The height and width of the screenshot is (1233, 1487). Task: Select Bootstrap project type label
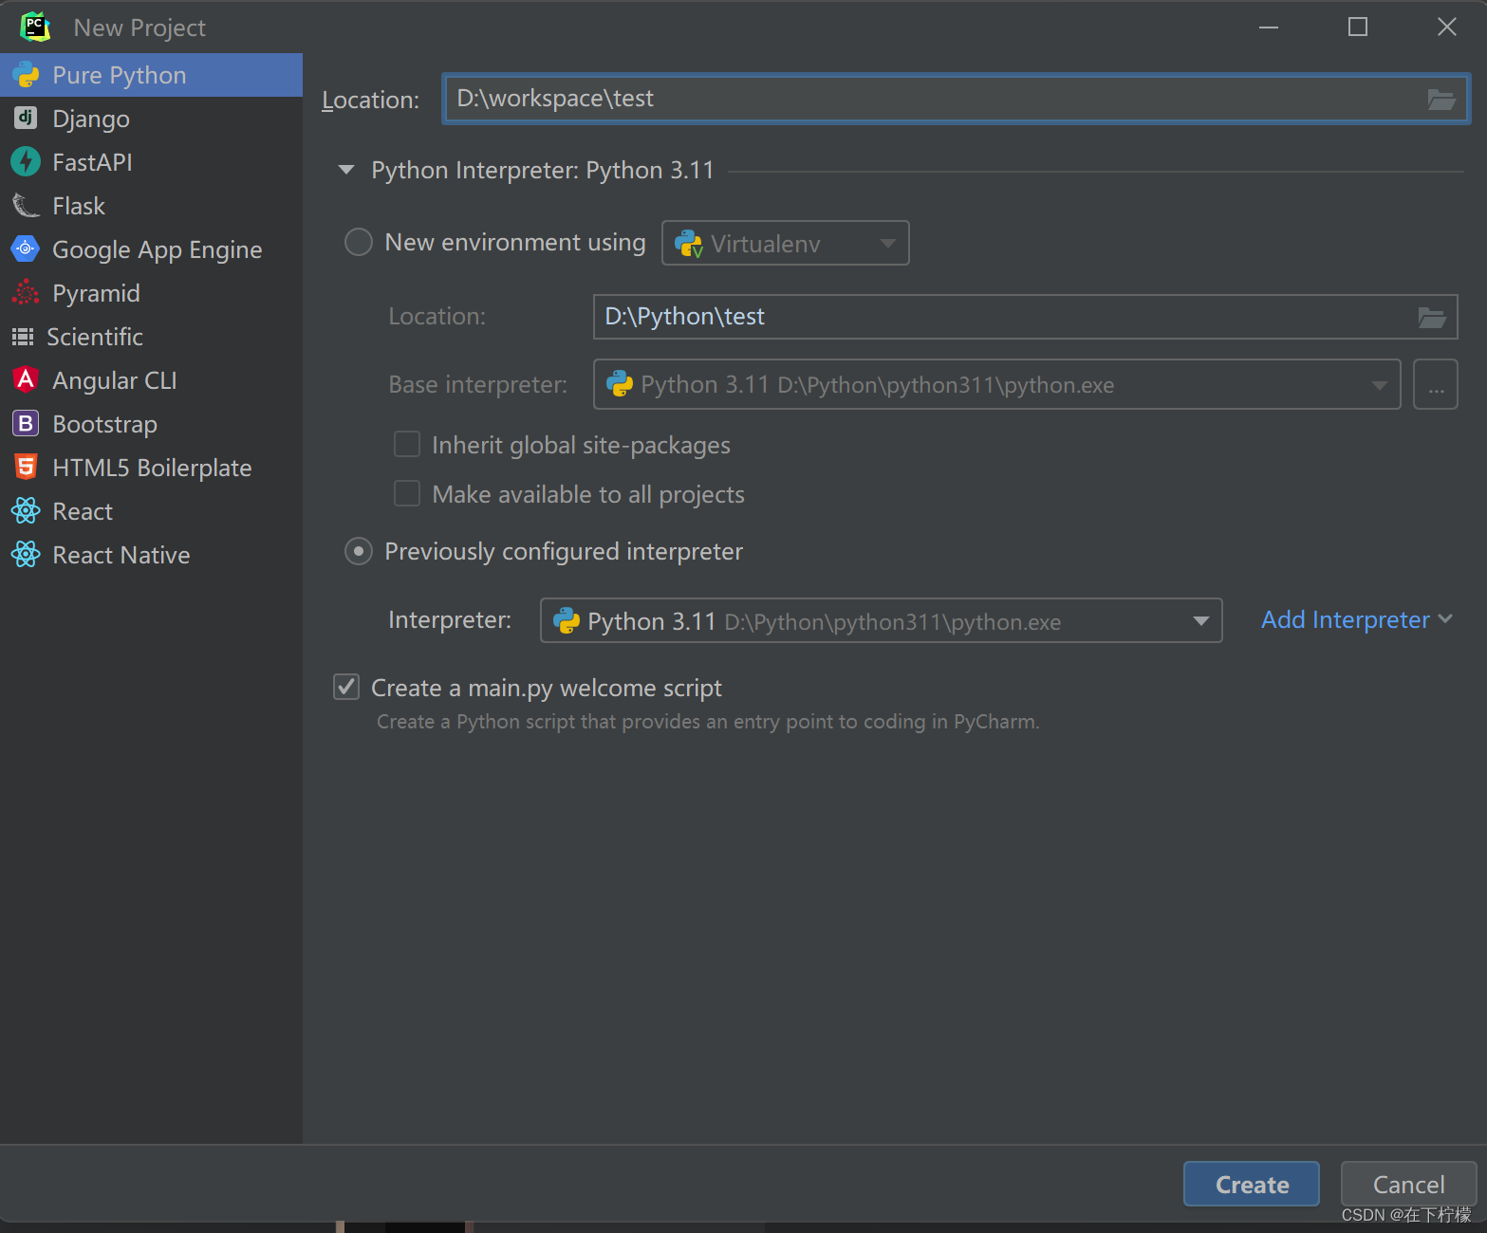[x=104, y=424]
